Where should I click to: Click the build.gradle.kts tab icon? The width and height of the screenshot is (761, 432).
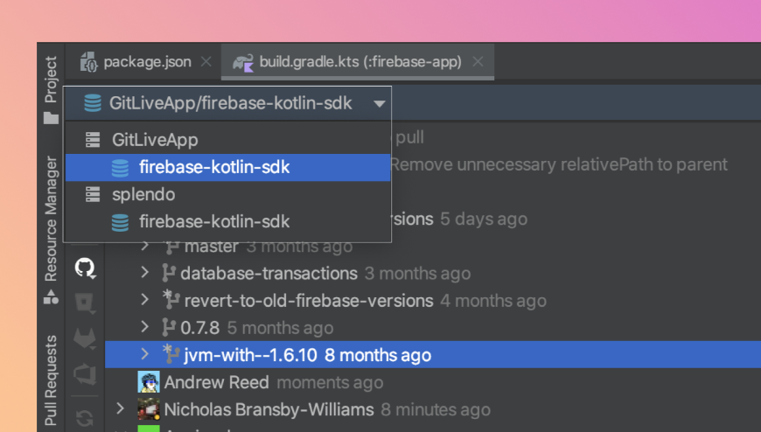click(243, 62)
